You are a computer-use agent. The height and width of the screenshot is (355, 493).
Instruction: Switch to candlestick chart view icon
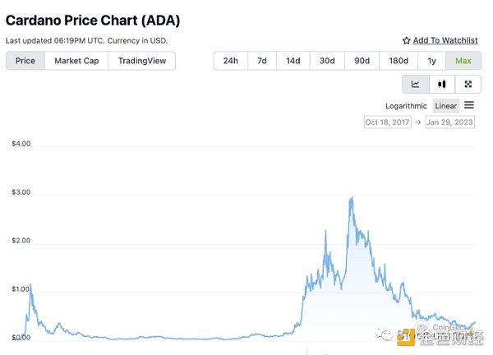442,84
